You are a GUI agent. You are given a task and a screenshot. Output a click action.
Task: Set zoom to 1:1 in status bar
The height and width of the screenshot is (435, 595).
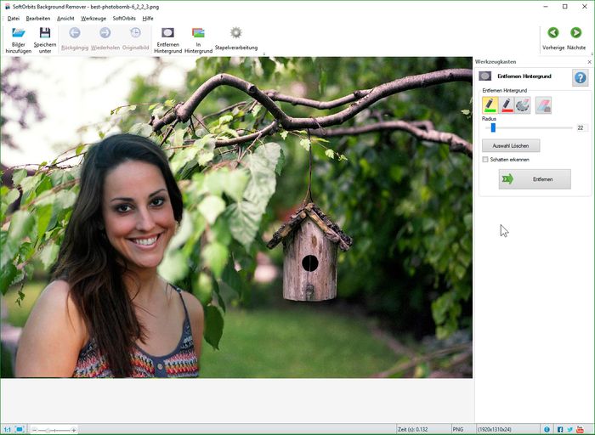pos(7,429)
